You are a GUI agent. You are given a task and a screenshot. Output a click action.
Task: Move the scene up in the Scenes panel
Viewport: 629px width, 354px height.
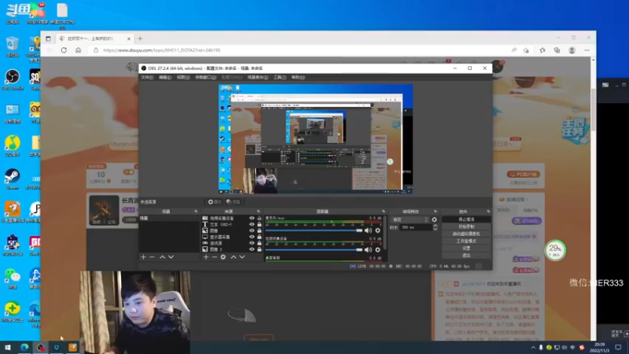pos(163,257)
